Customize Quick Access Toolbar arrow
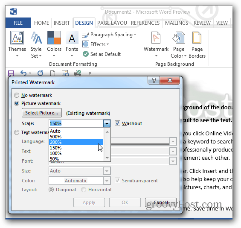241x228 pixels. tap(90, 73)
